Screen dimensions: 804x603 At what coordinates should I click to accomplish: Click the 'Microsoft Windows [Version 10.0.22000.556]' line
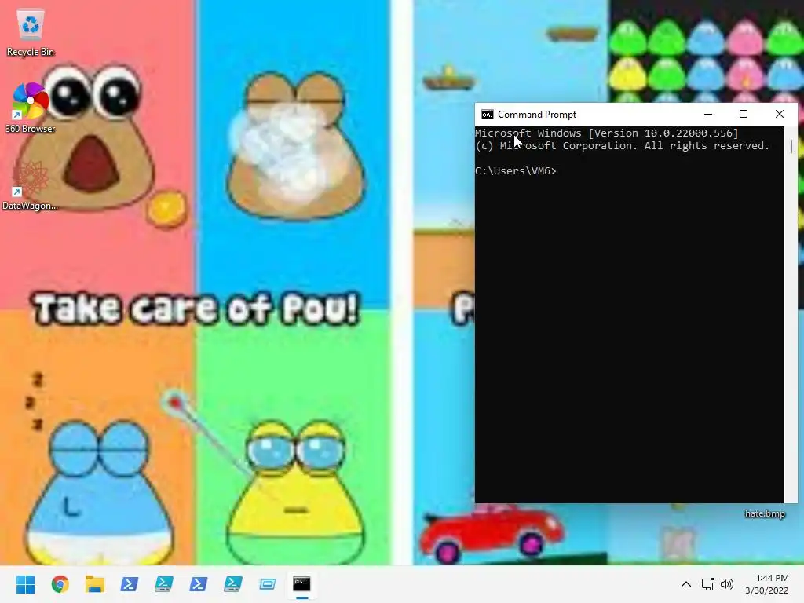(x=607, y=133)
